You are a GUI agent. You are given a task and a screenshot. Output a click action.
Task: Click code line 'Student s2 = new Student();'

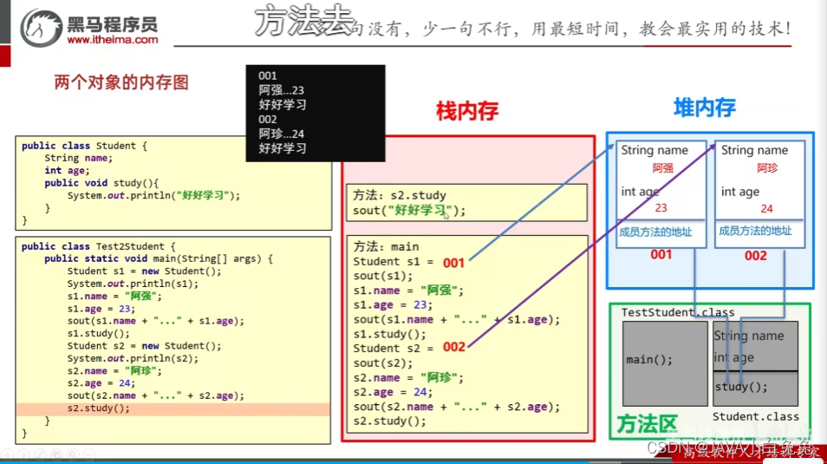[144, 346]
